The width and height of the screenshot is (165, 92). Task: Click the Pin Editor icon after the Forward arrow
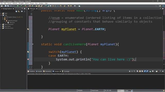tap(79, 6)
